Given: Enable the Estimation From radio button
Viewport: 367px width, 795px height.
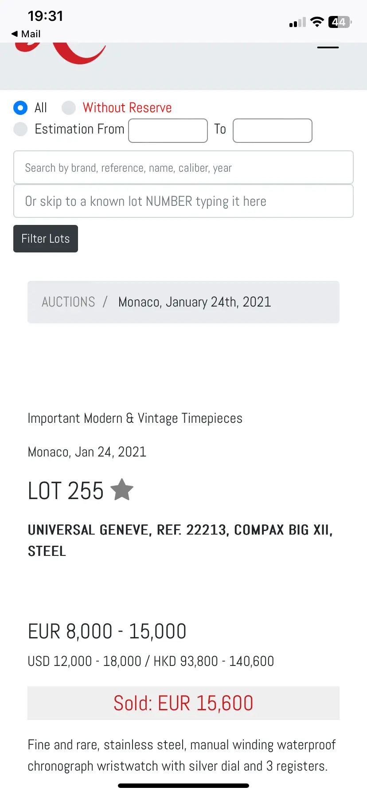Looking at the screenshot, I should (x=20, y=129).
